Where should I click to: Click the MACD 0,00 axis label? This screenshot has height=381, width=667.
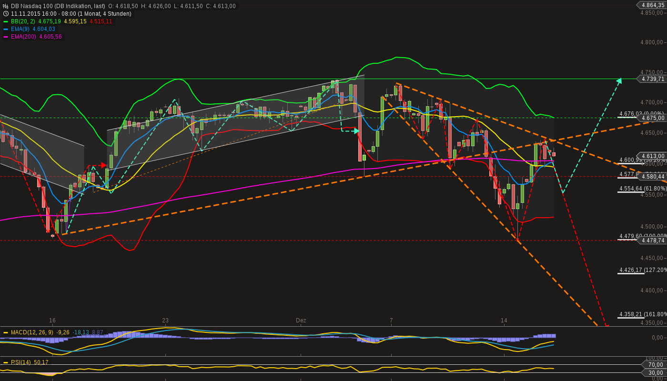[x=658, y=338]
